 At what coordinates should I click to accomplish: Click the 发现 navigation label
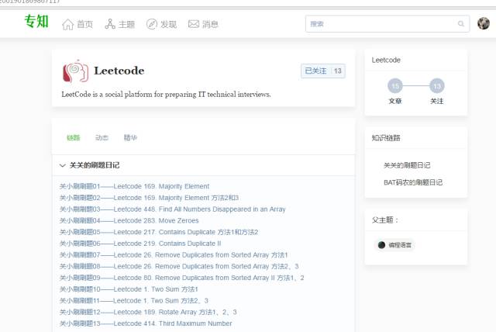(x=168, y=24)
